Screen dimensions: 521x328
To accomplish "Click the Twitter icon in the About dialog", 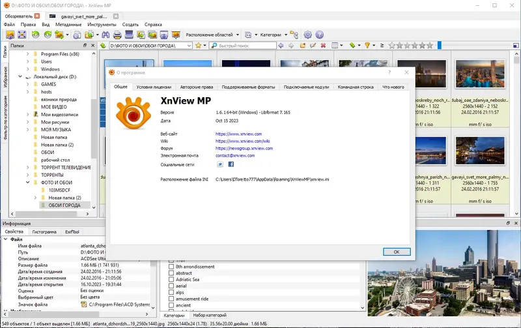I will (220, 164).
